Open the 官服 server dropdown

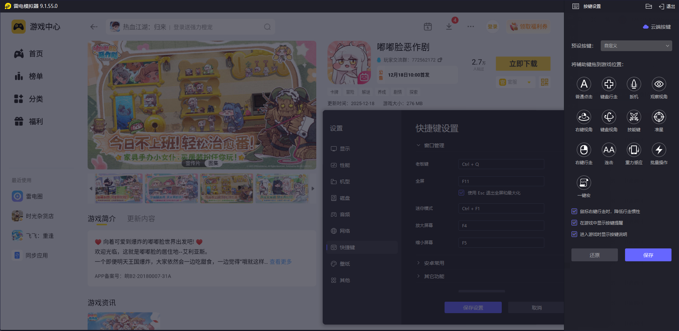516,82
